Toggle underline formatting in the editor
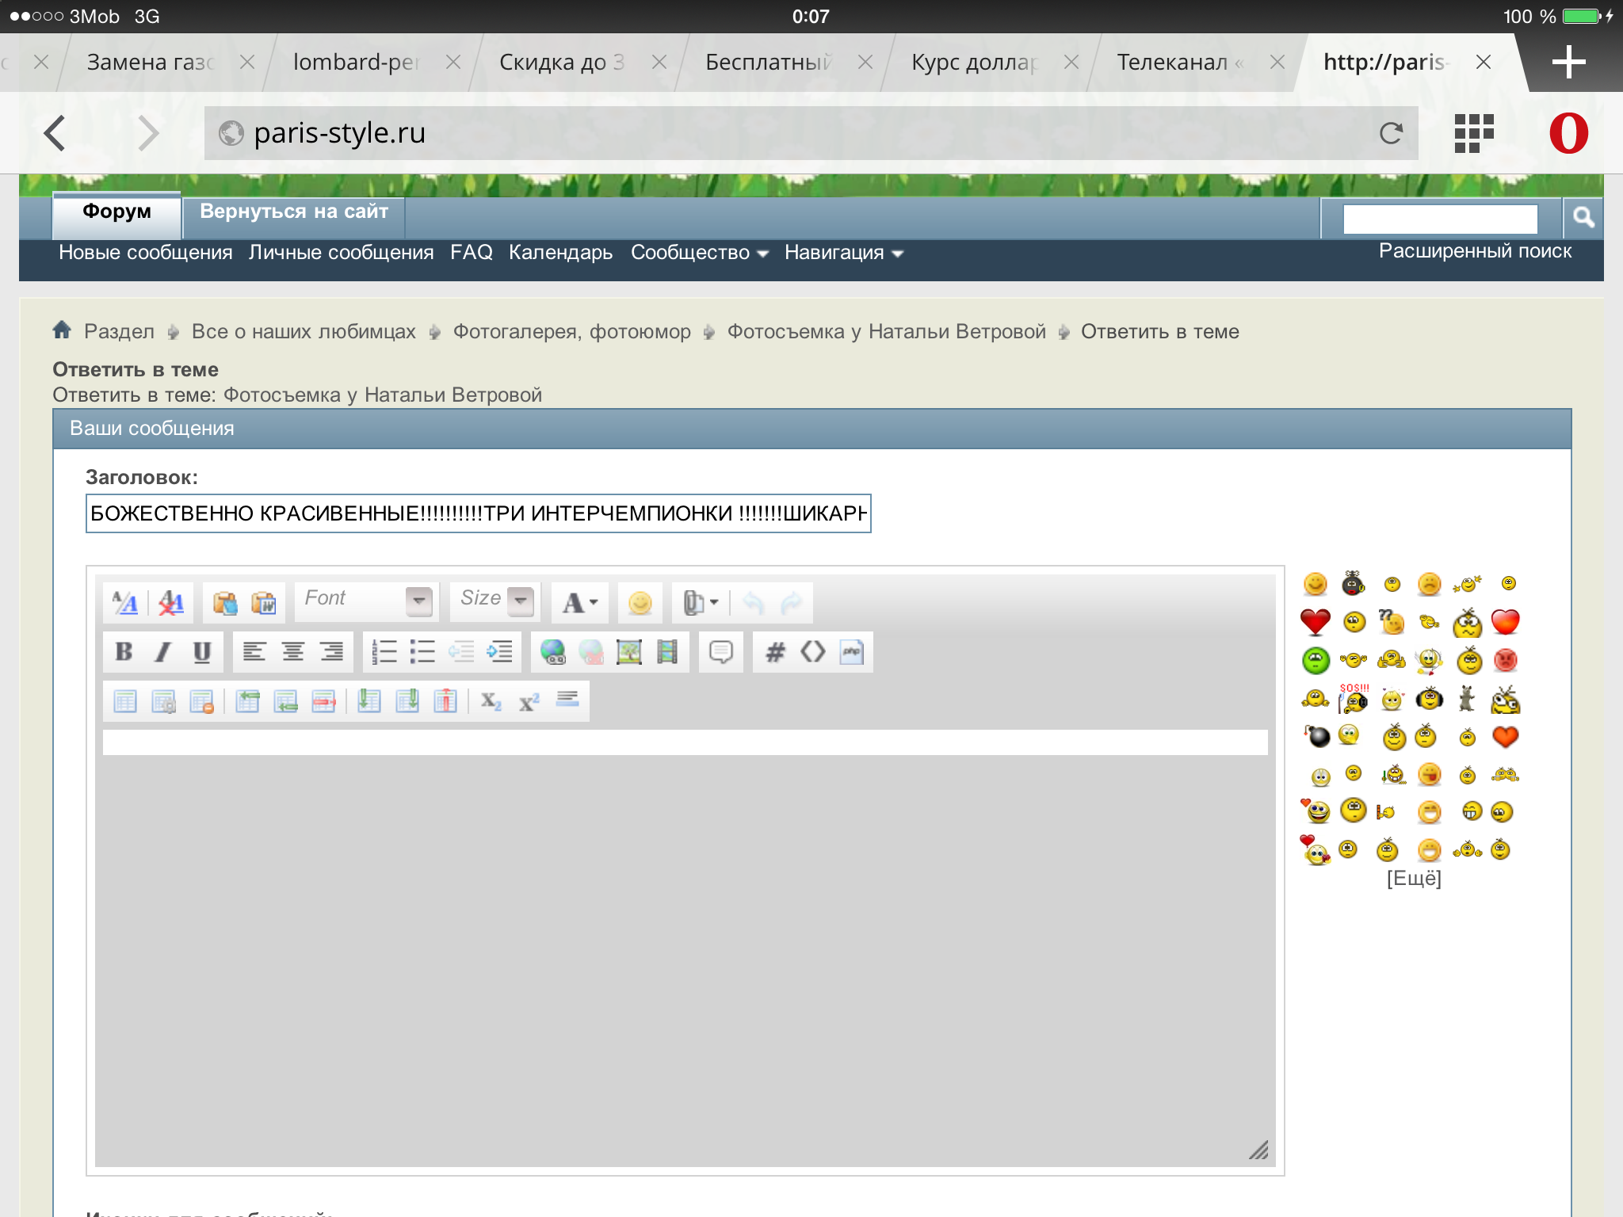 (x=202, y=652)
